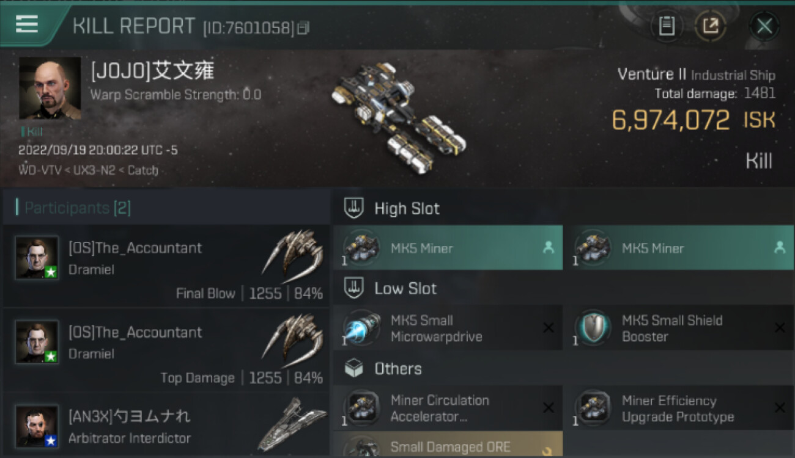The height and width of the screenshot is (458, 795).
Task: View Final Blow participant The_Accountant
Action: point(166,267)
